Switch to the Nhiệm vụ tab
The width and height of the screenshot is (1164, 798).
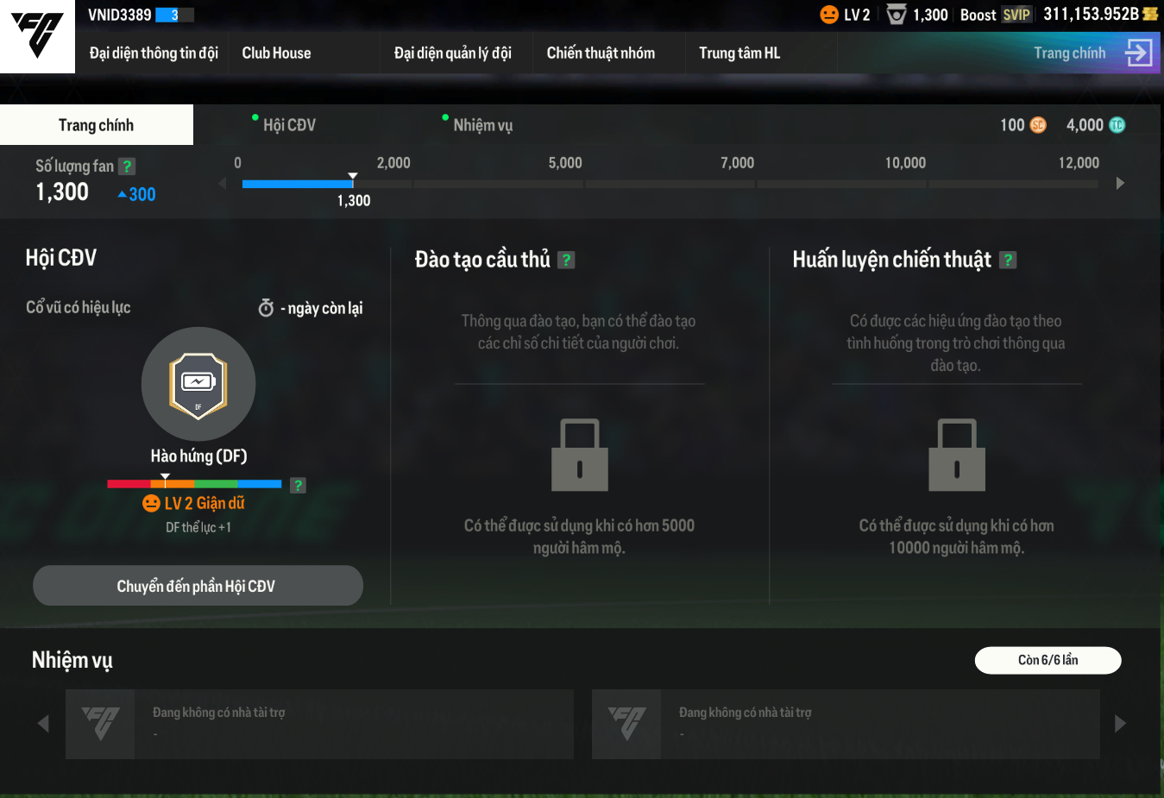[482, 125]
